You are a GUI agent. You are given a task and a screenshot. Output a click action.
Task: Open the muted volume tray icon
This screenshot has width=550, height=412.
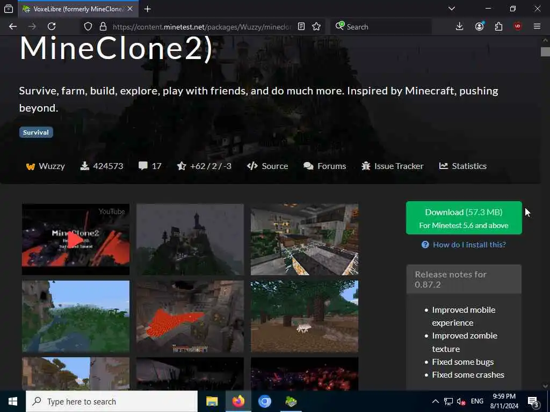pyautogui.click(x=461, y=401)
